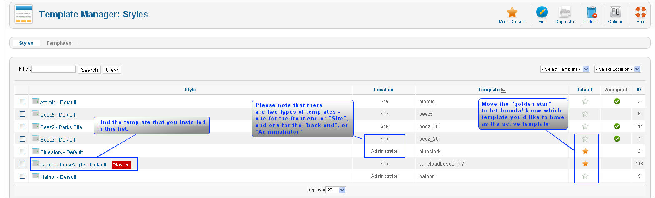Screen dimensions: 655x198
Task: Open the Beez2 - Parks Site link
Action: click(x=61, y=127)
